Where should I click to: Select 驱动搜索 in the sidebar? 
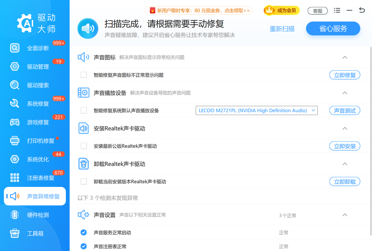pos(35,85)
